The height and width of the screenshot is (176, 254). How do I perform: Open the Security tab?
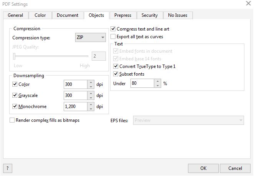tap(150, 15)
